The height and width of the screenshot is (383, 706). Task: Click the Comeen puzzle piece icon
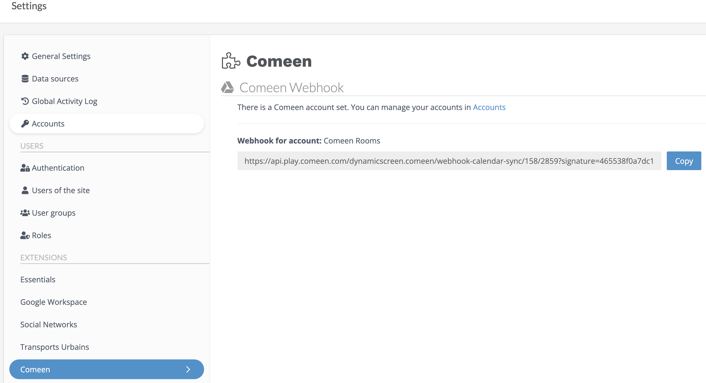231,61
